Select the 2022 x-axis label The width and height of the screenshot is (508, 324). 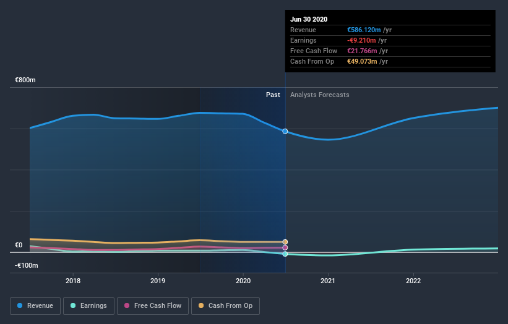[x=413, y=281]
